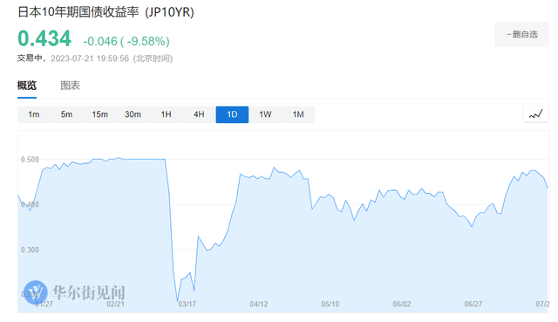Select the 15m interval
This screenshot has width=558, height=322.
pyautogui.click(x=99, y=114)
